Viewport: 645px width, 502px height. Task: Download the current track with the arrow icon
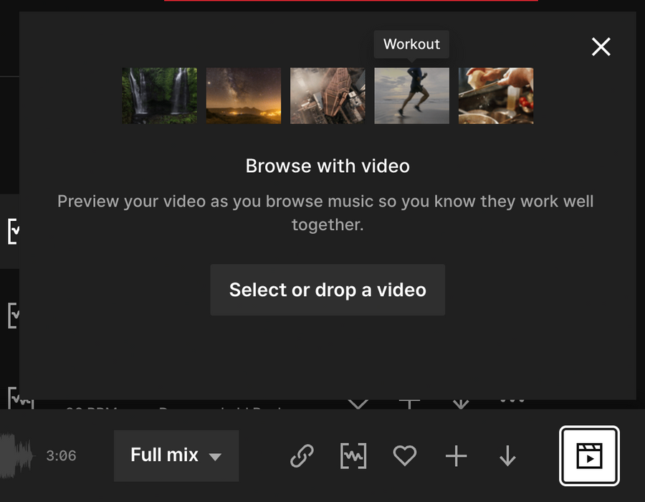tap(507, 455)
